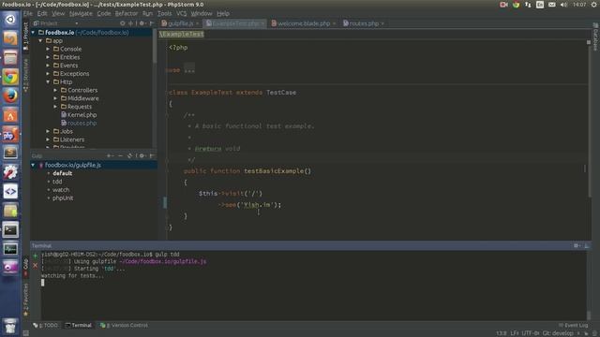
Task: Click the Gulp panel add plus icon
Action: pyautogui.click(x=109, y=156)
